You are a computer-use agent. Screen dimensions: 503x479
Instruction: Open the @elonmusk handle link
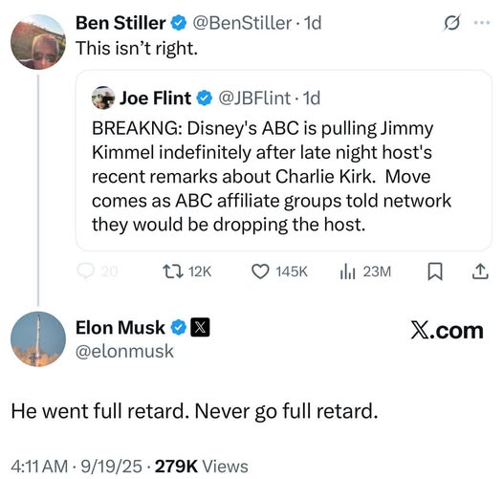click(x=124, y=351)
